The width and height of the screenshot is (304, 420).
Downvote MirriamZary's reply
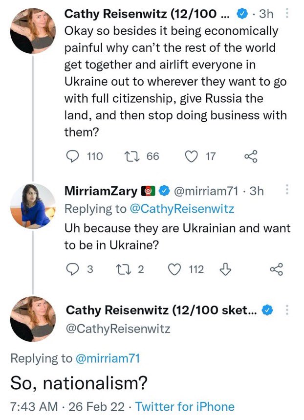225,269
